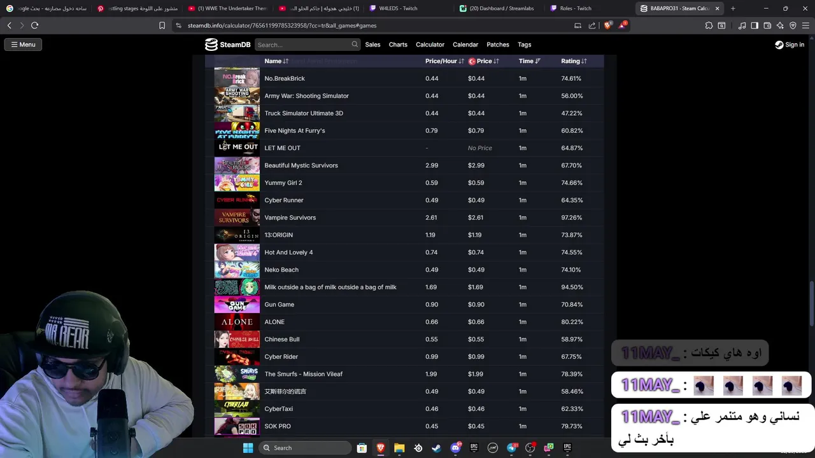Image resolution: width=815 pixels, height=458 pixels.
Task: Open File Explorer from taskbar
Action: [x=399, y=448]
